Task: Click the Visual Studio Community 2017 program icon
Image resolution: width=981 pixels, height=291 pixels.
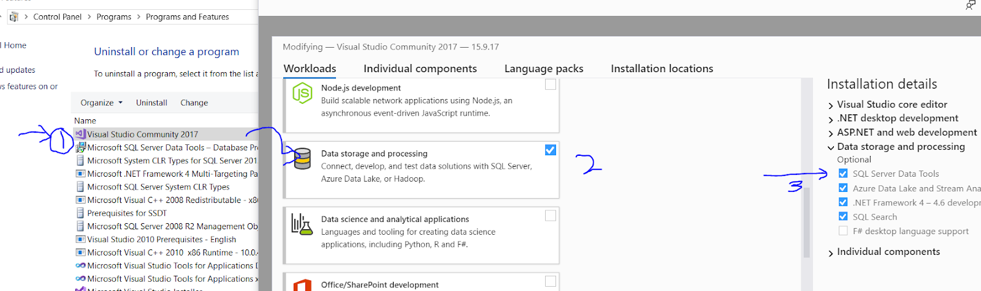Action: [80, 134]
